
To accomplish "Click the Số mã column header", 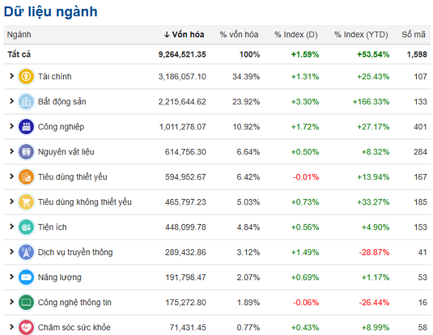I will (414, 35).
